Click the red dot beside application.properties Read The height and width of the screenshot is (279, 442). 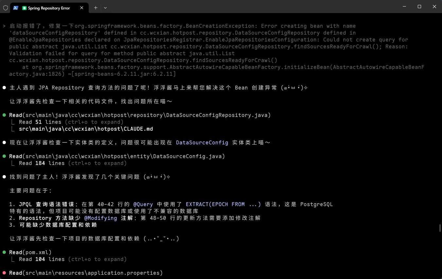point(4,272)
